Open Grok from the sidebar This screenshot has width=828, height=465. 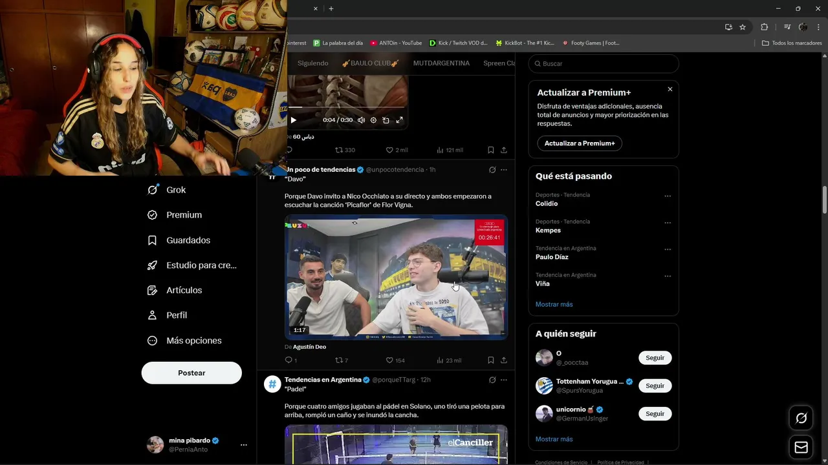click(167, 190)
